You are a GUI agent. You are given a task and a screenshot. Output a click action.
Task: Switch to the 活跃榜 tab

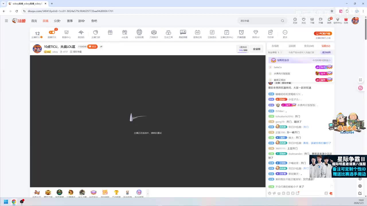pos(292,46)
